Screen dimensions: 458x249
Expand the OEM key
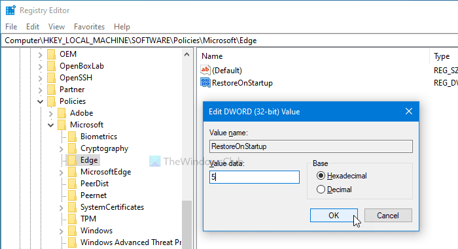[x=41, y=55]
